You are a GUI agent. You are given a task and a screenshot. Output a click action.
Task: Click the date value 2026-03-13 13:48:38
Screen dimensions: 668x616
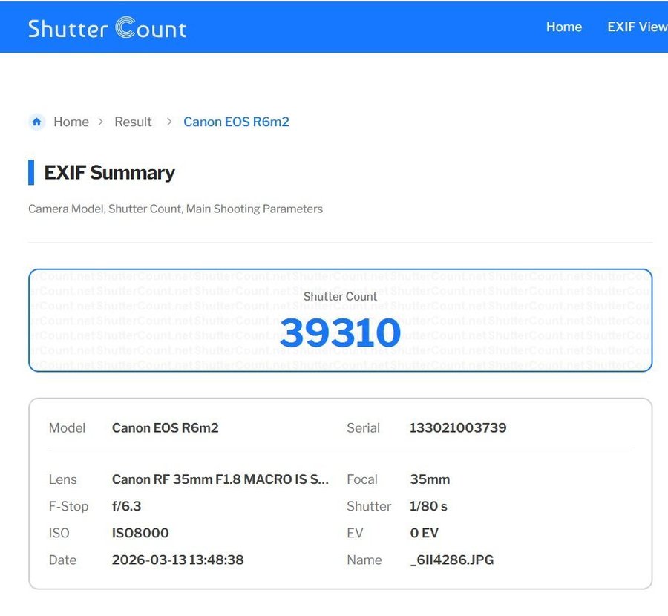(177, 560)
